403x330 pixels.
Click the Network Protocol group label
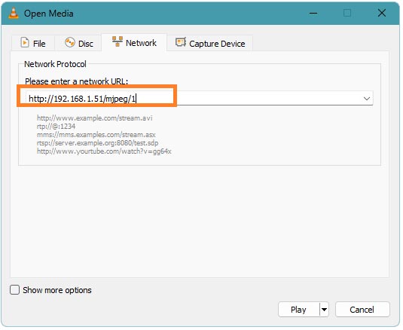click(55, 64)
